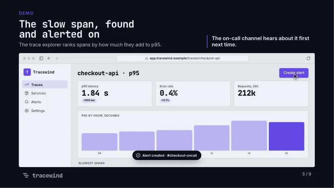
Task: Click the +620 ms badge
Action: tap(89, 100)
